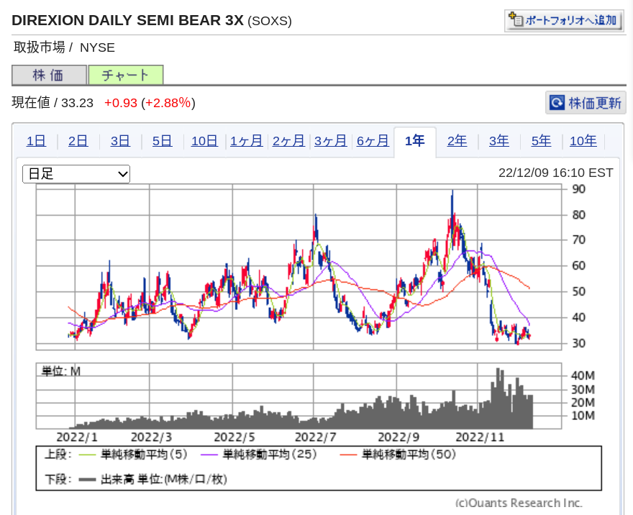Select the チャート tab
This screenshot has height=515, width=633.
pos(126,75)
